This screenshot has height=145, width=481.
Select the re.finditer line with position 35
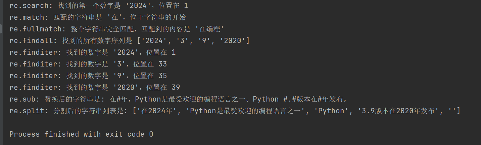[x=88, y=76]
